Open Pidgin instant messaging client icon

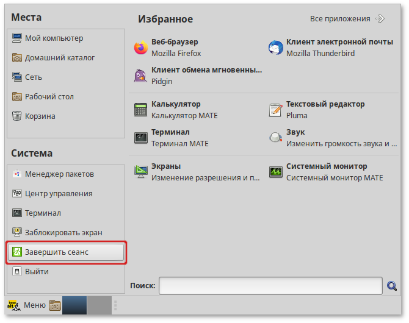tap(140, 76)
